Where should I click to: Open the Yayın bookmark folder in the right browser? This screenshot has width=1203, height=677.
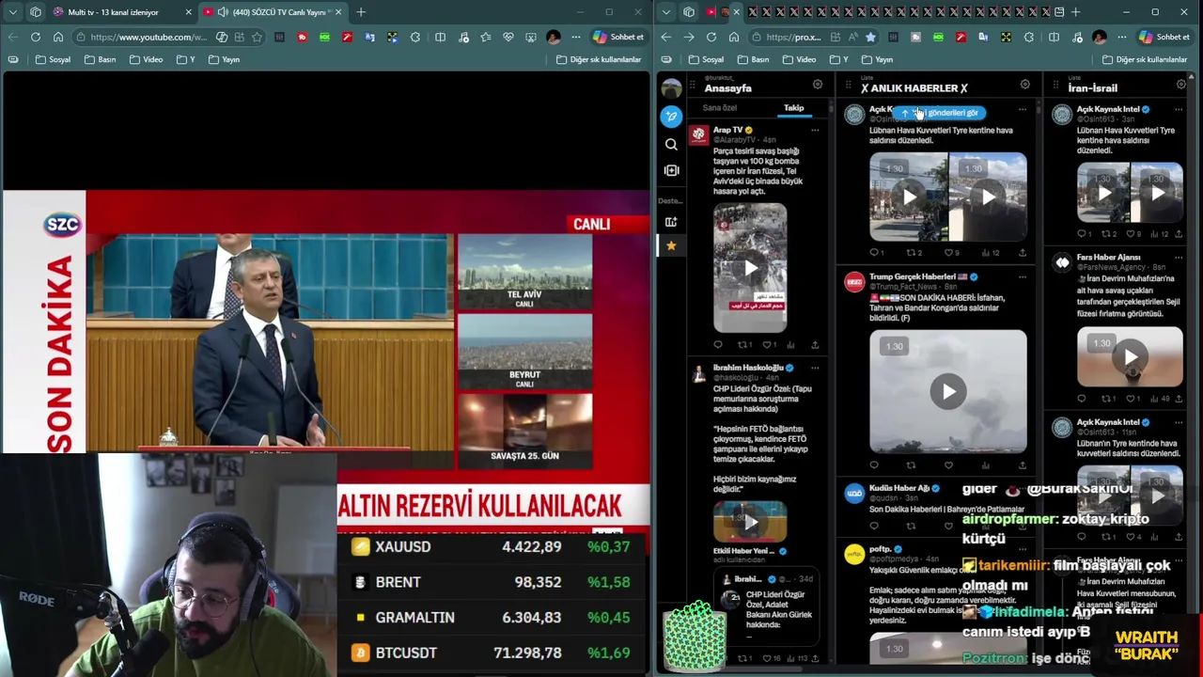pos(876,59)
